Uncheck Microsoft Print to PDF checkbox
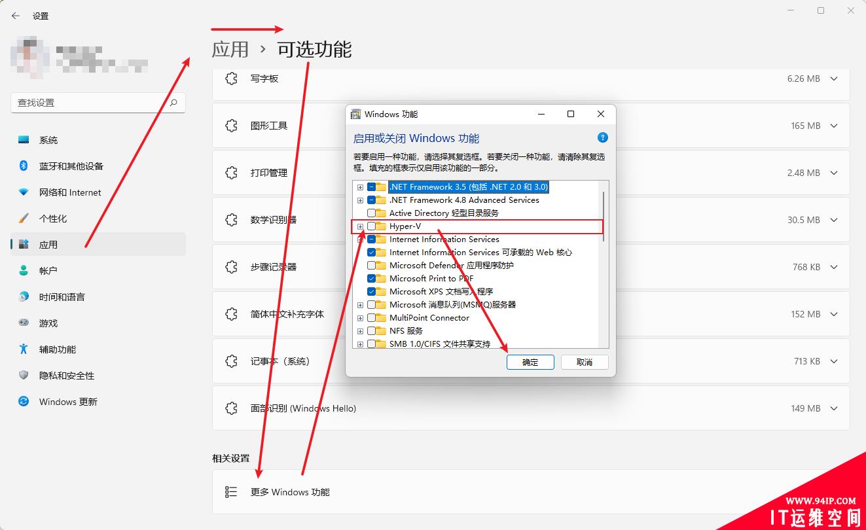 click(372, 279)
